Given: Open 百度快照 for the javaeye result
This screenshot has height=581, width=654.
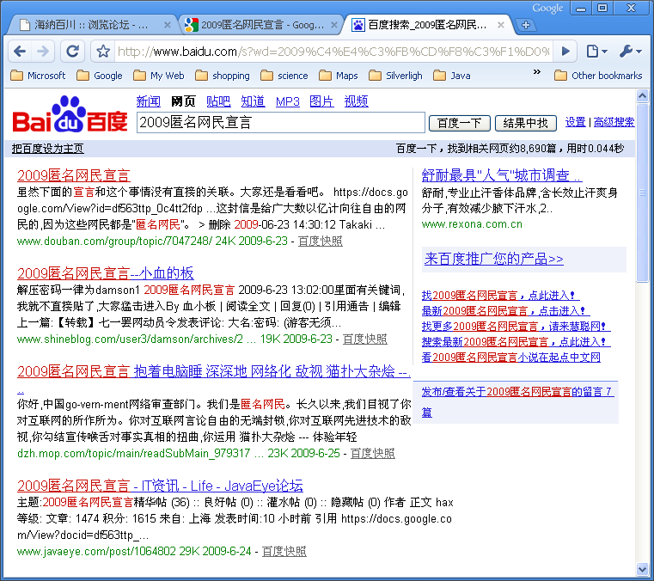Looking at the screenshot, I should 284,552.
